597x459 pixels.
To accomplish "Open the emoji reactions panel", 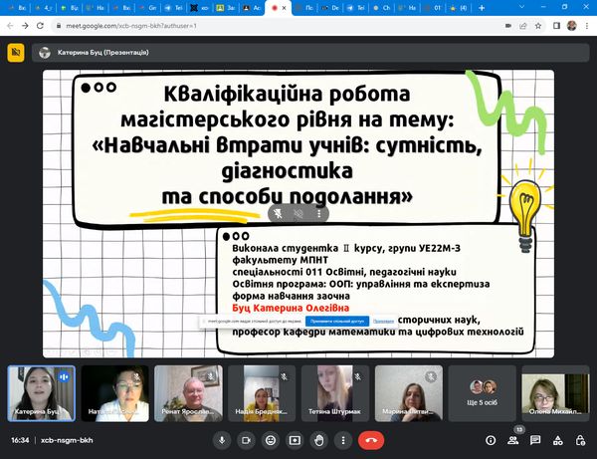I will [270, 439].
